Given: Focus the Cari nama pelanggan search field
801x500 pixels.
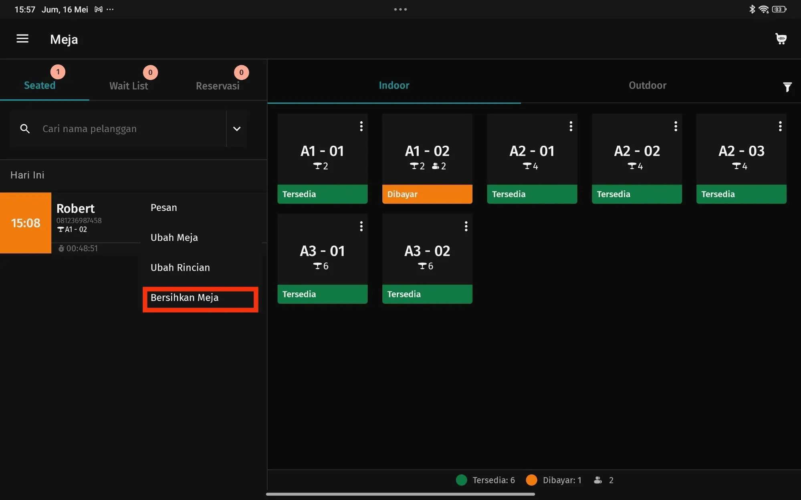Looking at the screenshot, I should pos(118,129).
